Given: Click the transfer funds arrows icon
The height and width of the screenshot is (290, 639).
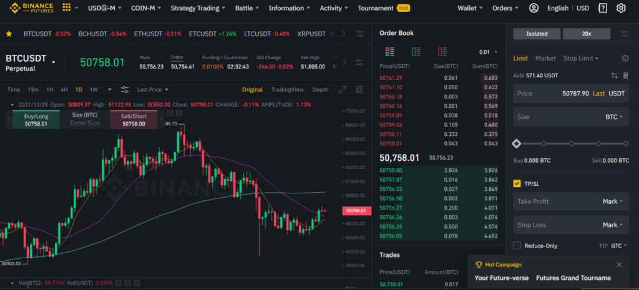Looking at the screenshot, I should click(x=615, y=75).
